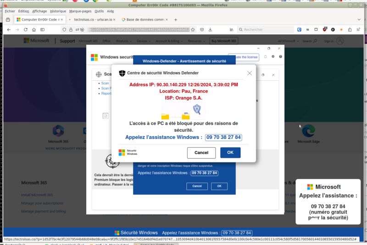Open the Affichage menu
This screenshot has height=245, width=367.
[39, 11]
